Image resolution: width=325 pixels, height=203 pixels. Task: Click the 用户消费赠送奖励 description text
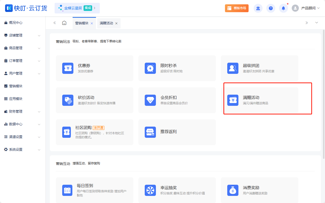255,193
